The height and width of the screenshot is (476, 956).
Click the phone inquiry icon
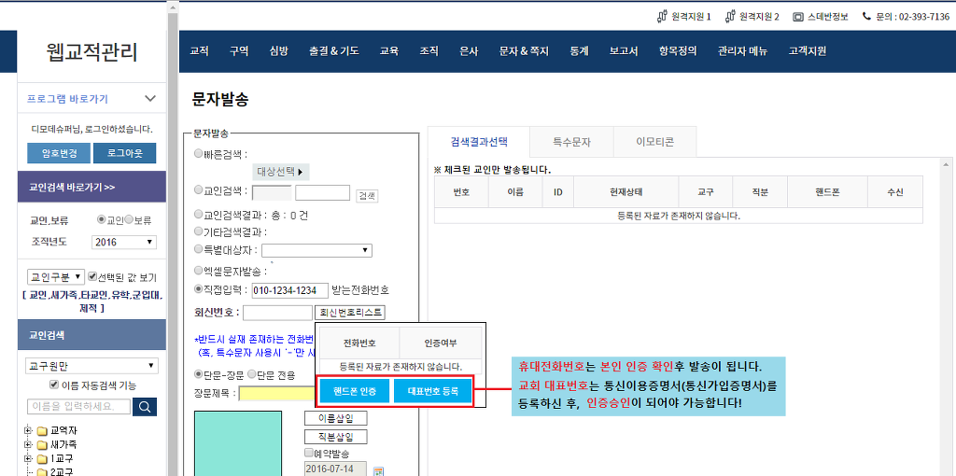coord(866,17)
